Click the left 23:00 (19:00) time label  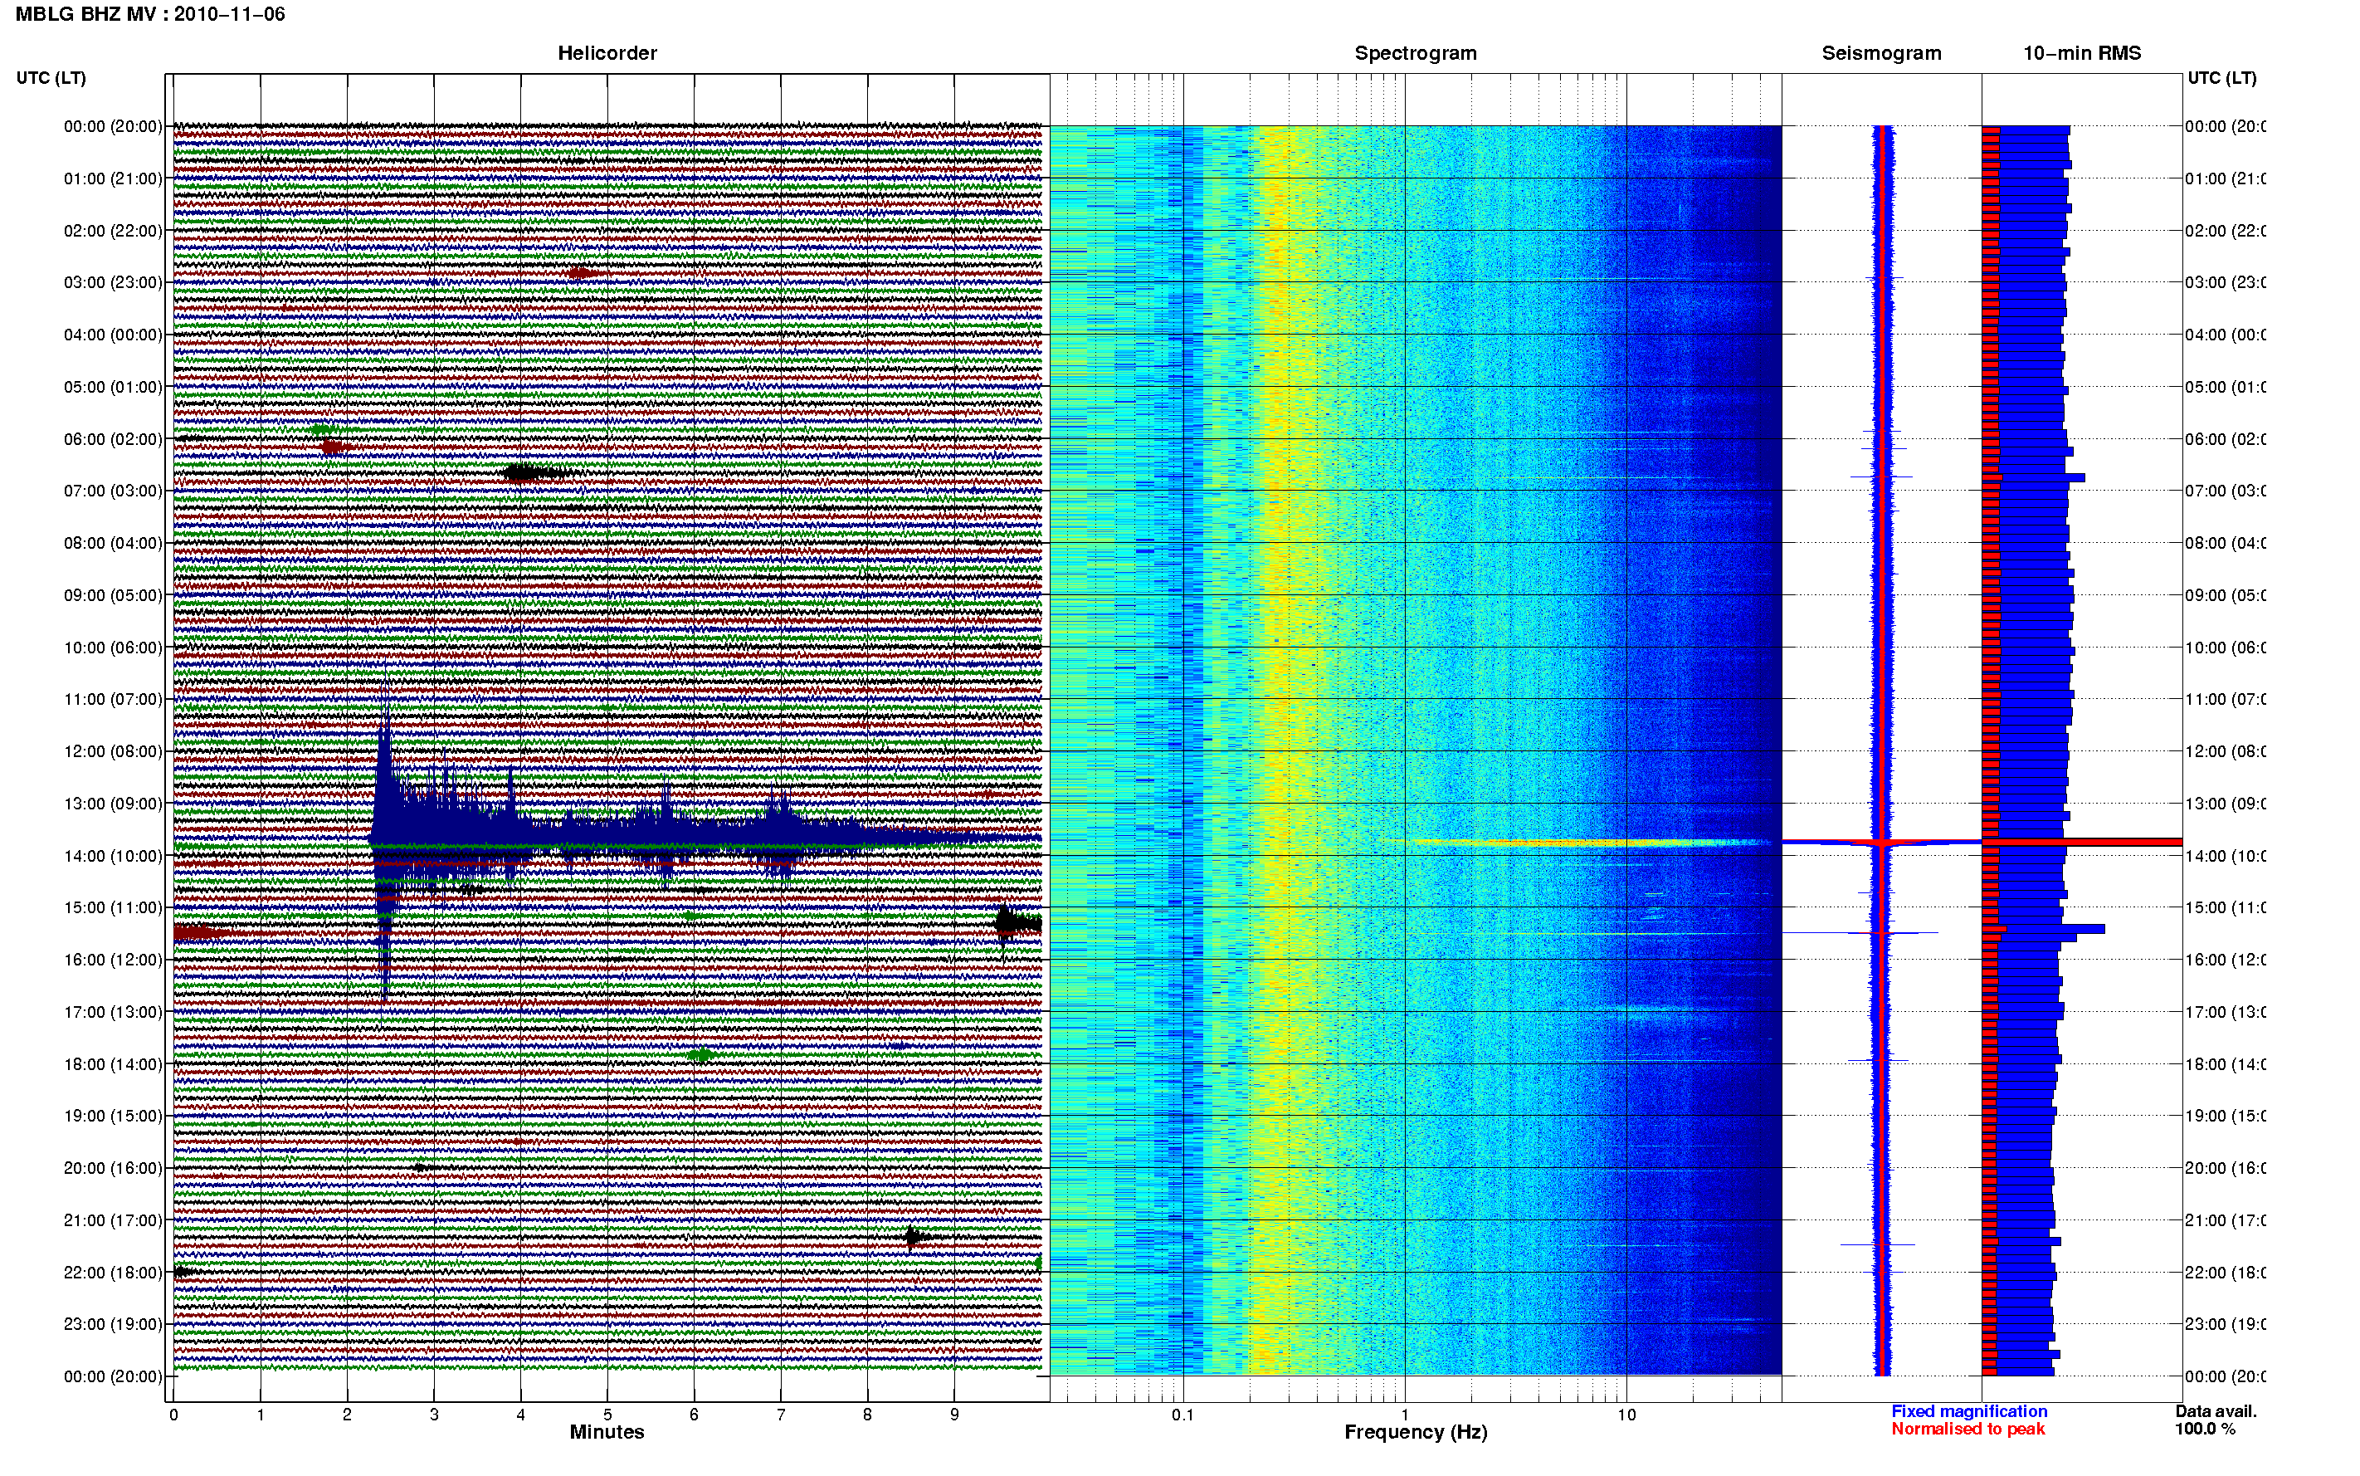click(x=113, y=1325)
